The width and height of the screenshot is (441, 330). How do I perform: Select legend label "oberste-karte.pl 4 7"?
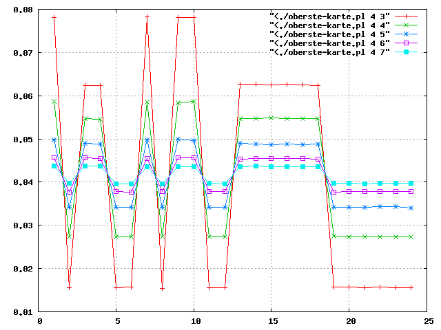coord(329,52)
